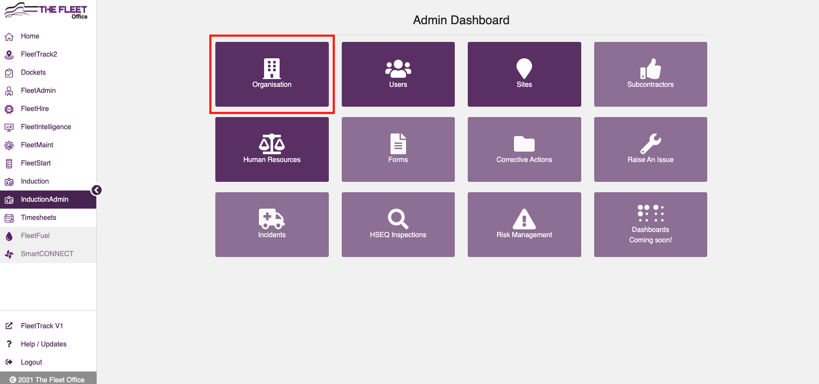The height and width of the screenshot is (384, 819).
Task: Open FleetHire sidebar label
Action: pos(35,109)
